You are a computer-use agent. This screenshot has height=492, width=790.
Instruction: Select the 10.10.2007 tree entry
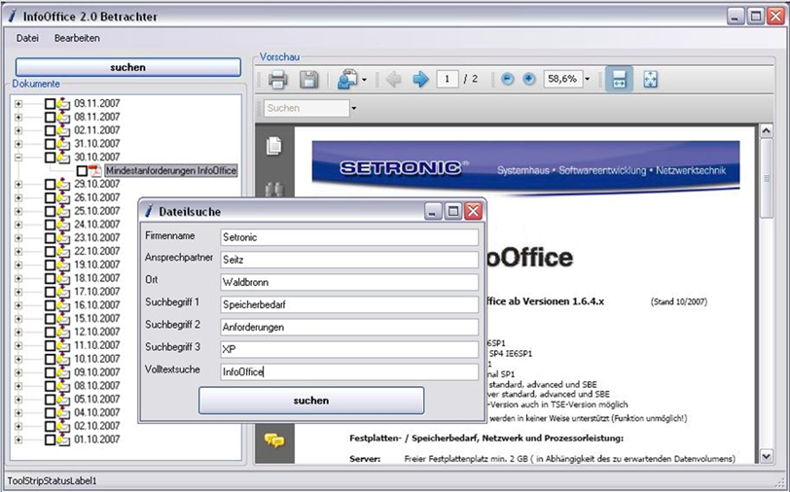tap(97, 359)
